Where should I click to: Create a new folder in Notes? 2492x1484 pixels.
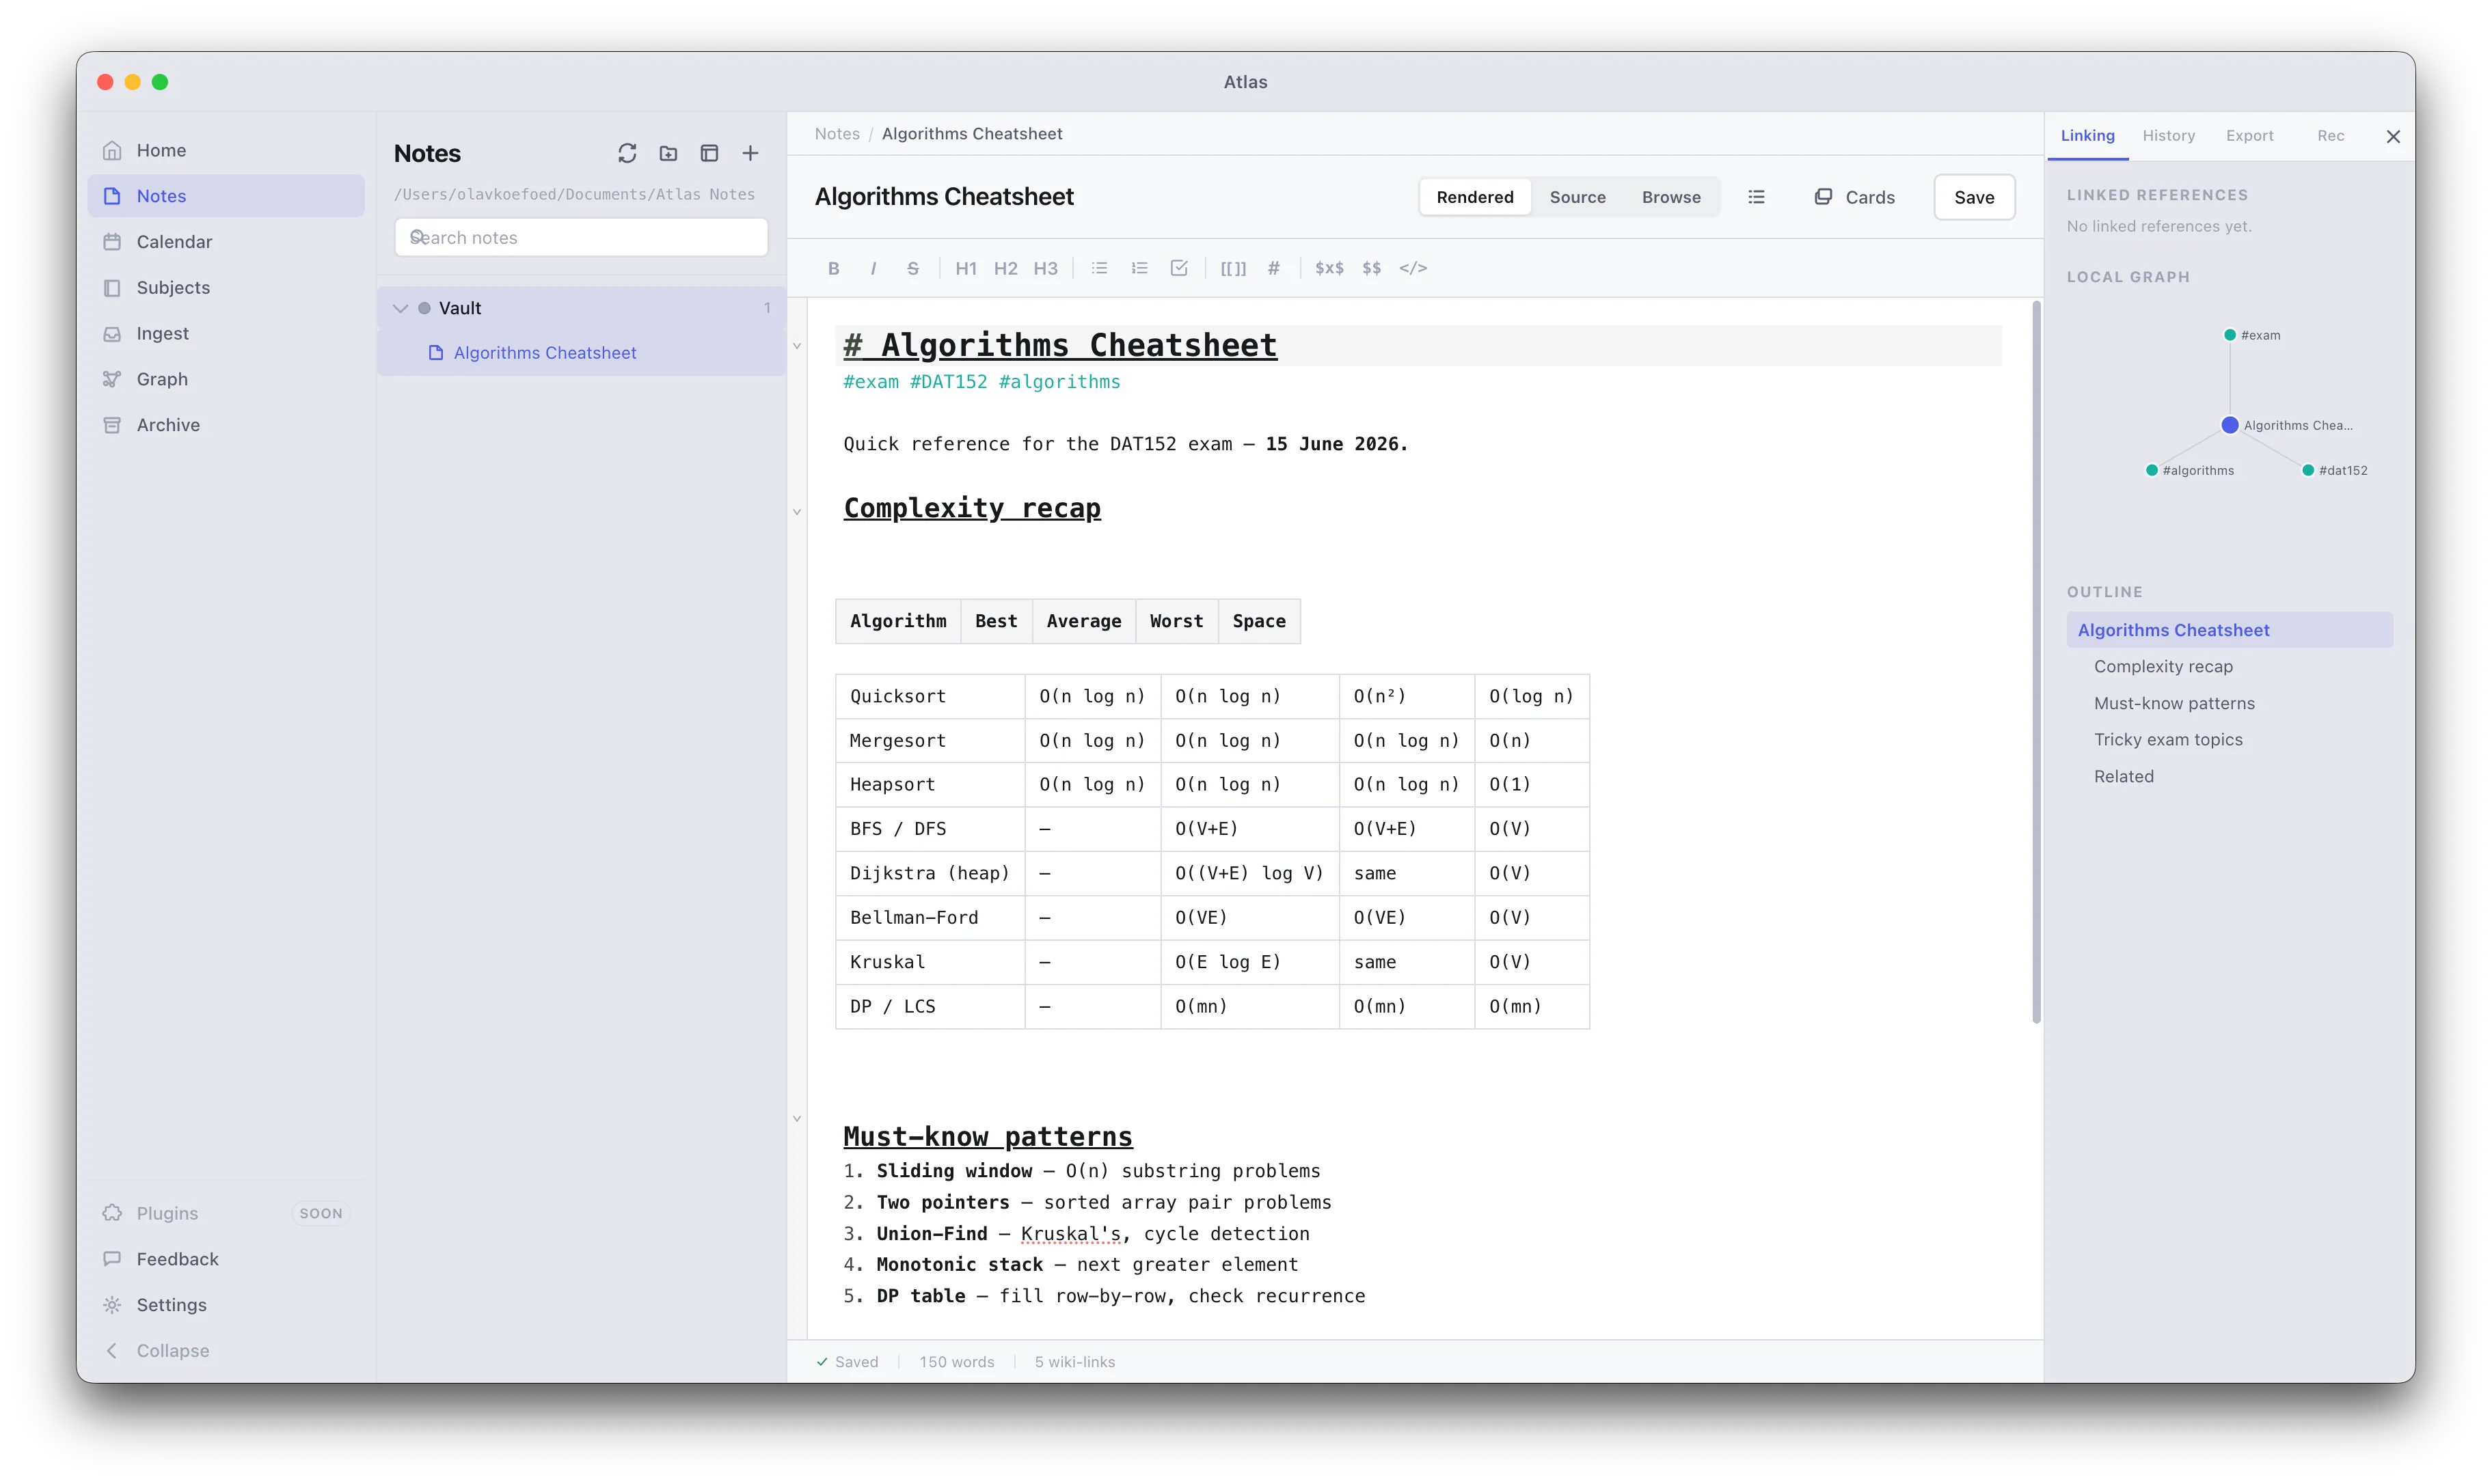click(668, 153)
